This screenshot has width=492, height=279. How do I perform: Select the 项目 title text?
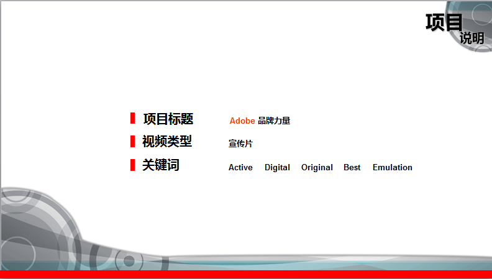tap(444, 22)
